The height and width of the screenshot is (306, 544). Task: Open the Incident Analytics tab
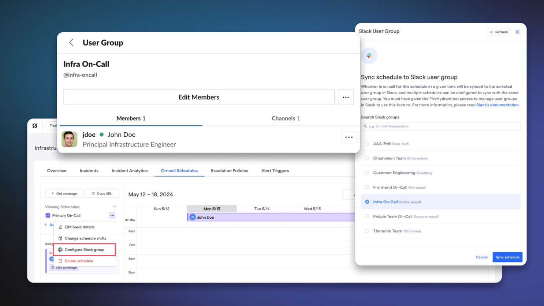click(x=130, y=171)
